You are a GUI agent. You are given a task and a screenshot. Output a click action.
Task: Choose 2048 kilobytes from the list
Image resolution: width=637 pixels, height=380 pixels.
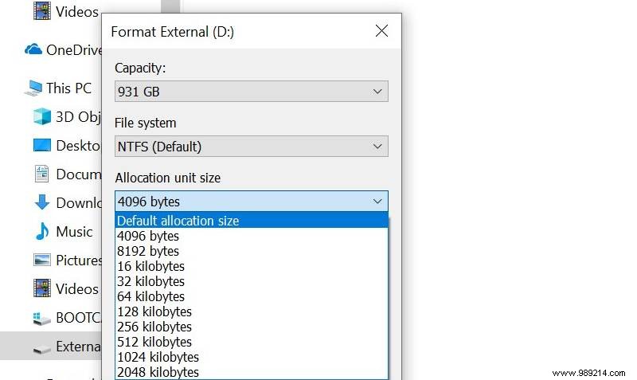(x=252, y=372)
